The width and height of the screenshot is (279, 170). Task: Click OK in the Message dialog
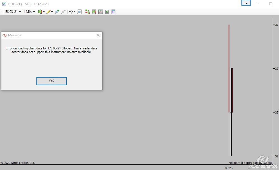coord(52,81)
